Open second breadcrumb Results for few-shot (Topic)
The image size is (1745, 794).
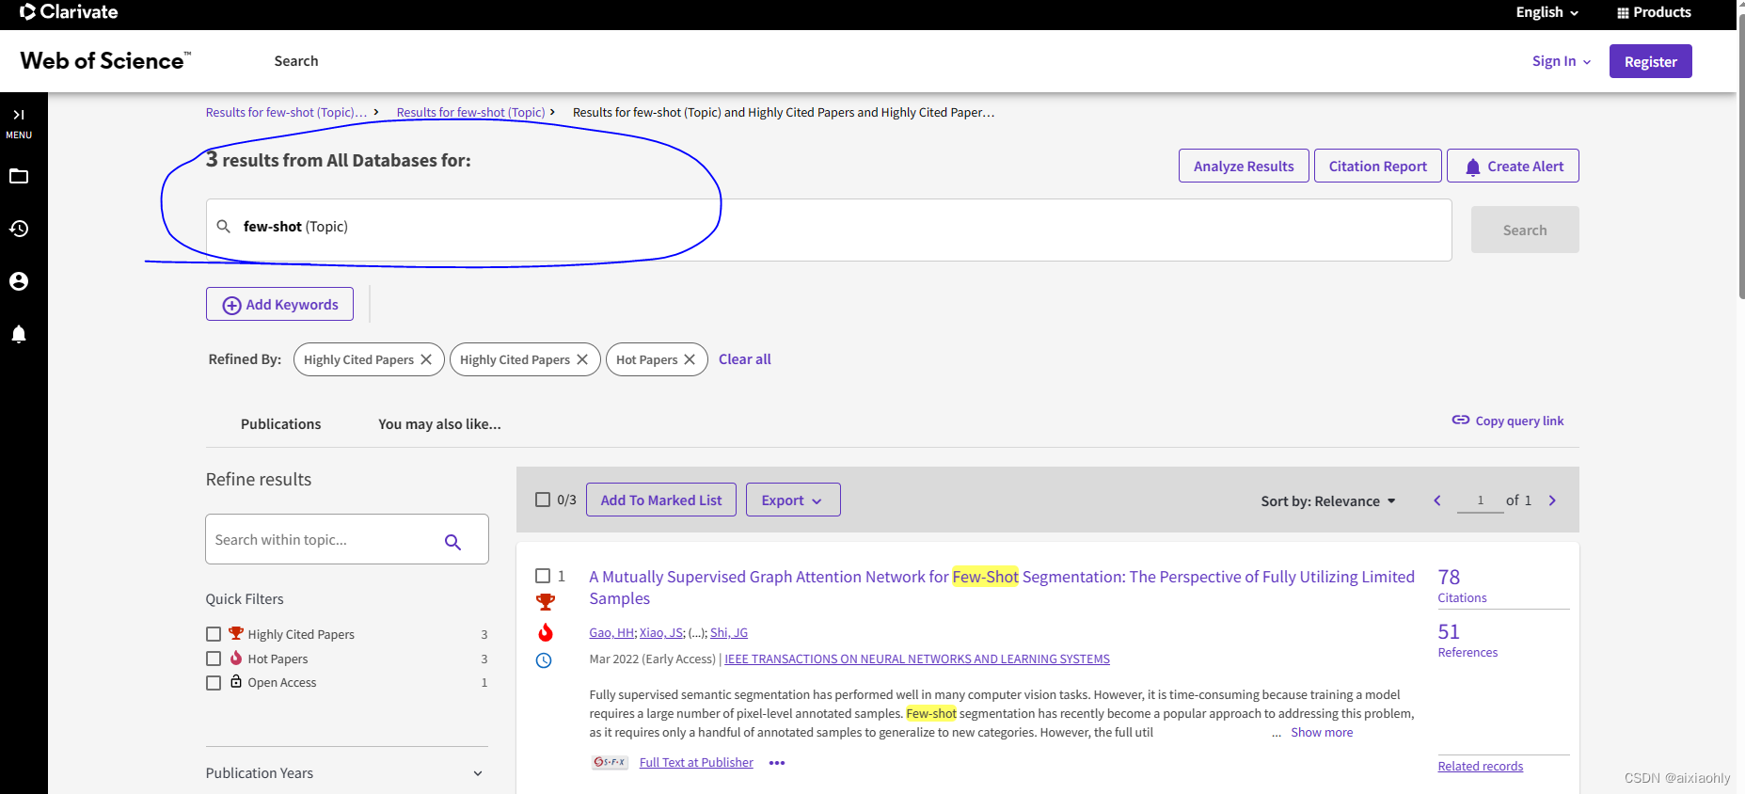click(x=470, y=112)
